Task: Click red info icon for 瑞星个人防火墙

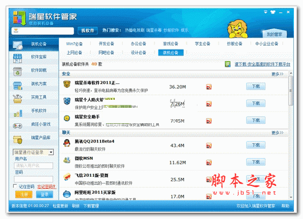Action: click(x=209, y=104)
